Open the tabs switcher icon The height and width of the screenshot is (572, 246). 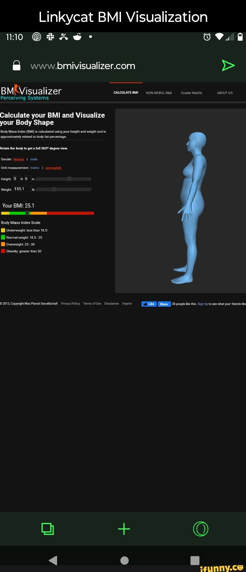47,529
